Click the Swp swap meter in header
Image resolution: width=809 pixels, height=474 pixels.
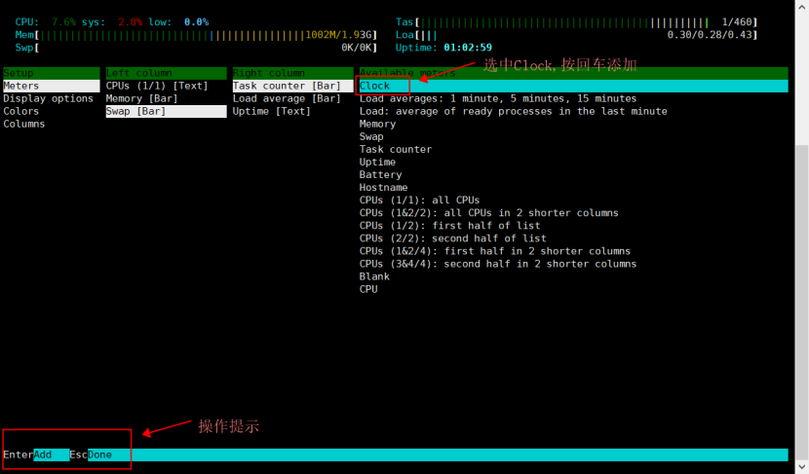196,48
